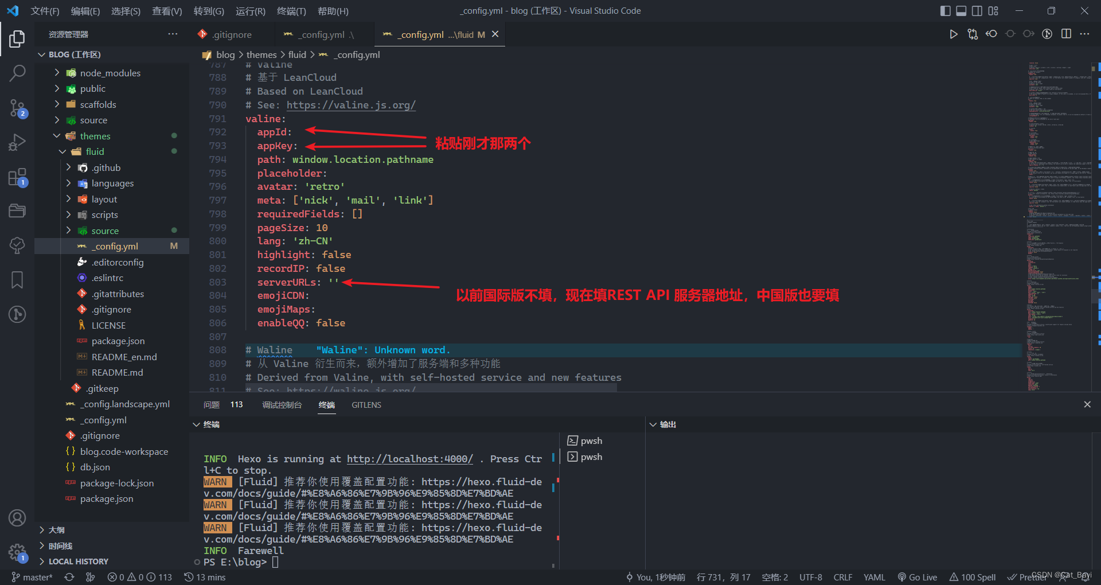Toggle Panel layout icon in title bar

(961, 11)
